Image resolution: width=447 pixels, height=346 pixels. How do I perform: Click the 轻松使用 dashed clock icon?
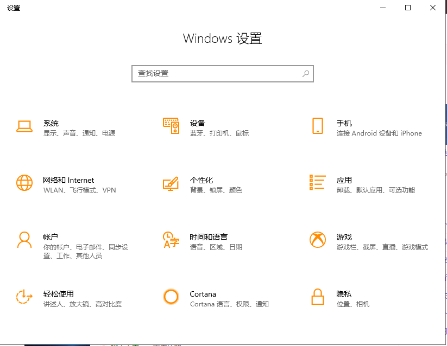pos(24,297)
